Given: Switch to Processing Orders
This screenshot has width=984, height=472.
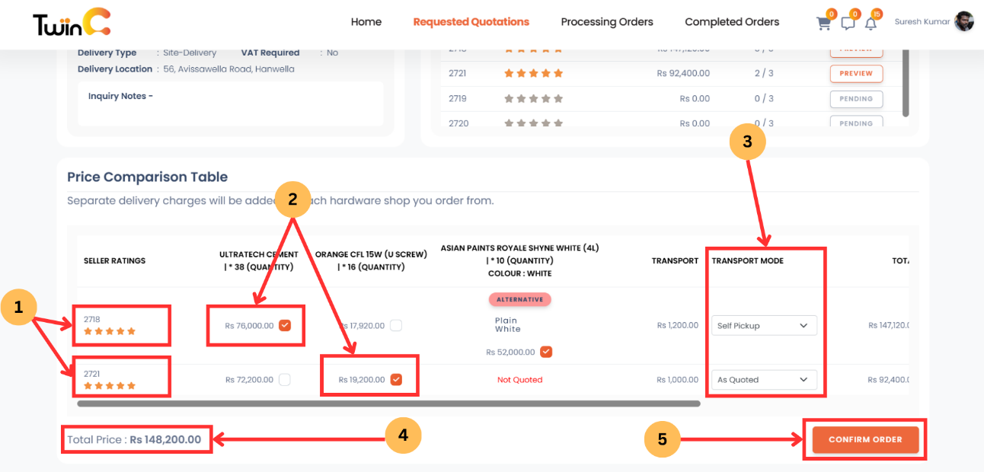Looking at the screenshot, I should point(606,22).
